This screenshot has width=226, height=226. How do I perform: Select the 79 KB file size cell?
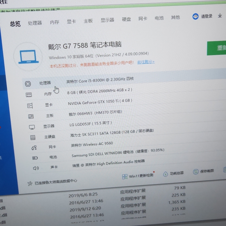(x=180, y=188)
